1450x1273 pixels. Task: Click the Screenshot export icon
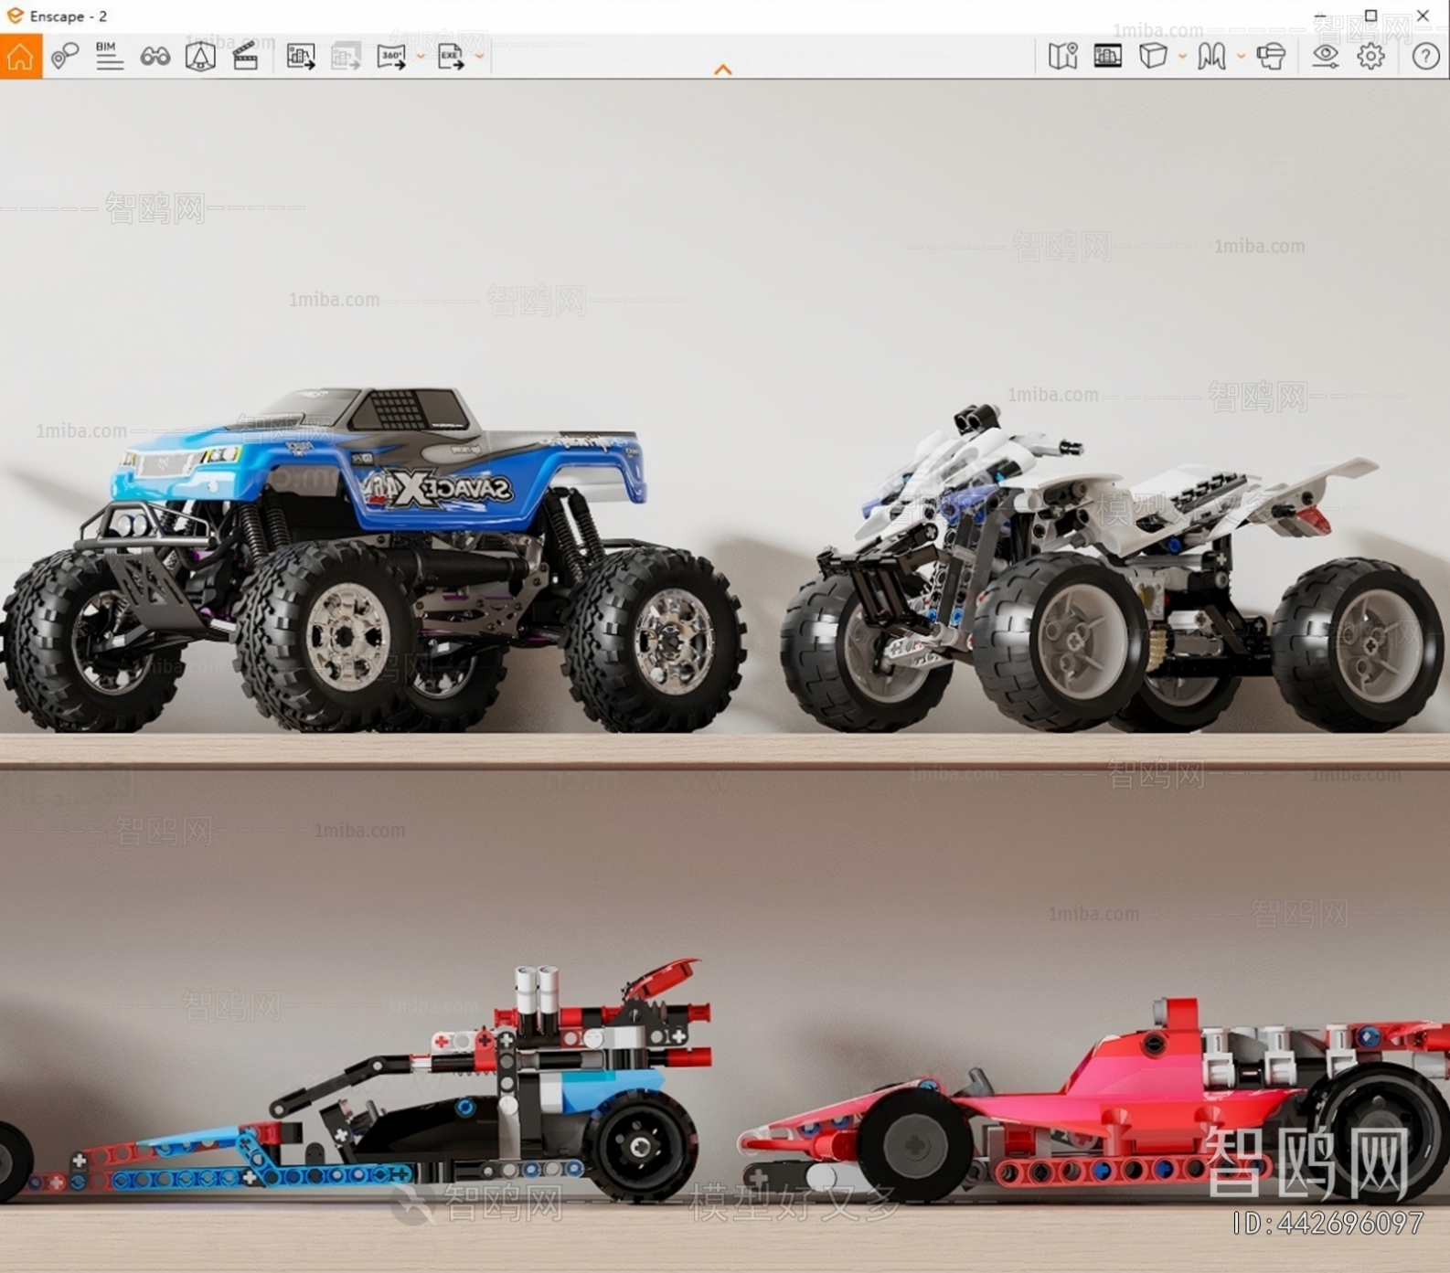(301, 57)
